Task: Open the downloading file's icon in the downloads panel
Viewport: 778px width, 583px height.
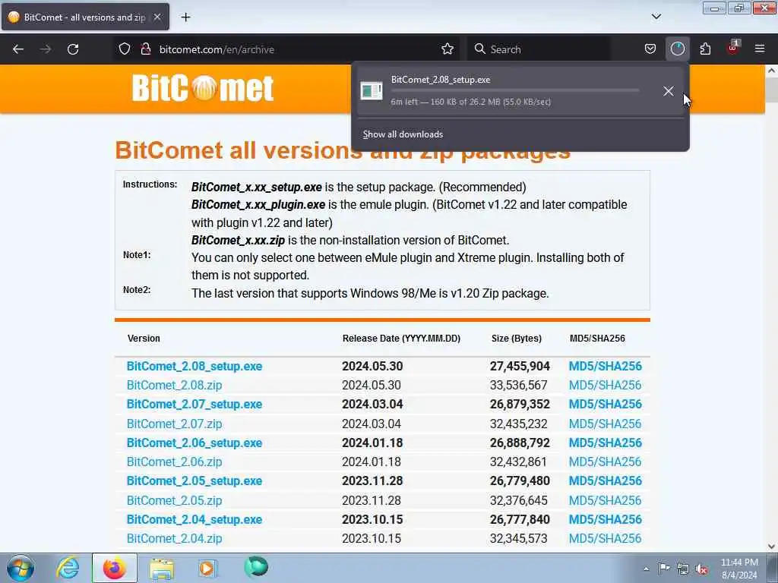Action: click(x=371, y=91)
